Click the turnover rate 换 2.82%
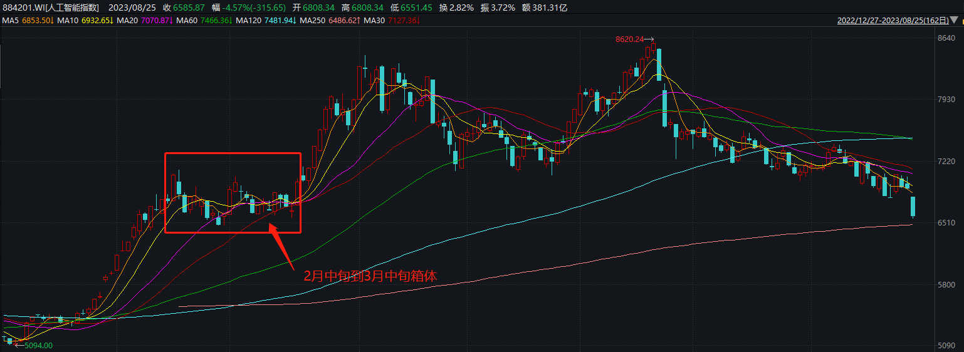The image size is (964, 352). [x=456, y=8]
